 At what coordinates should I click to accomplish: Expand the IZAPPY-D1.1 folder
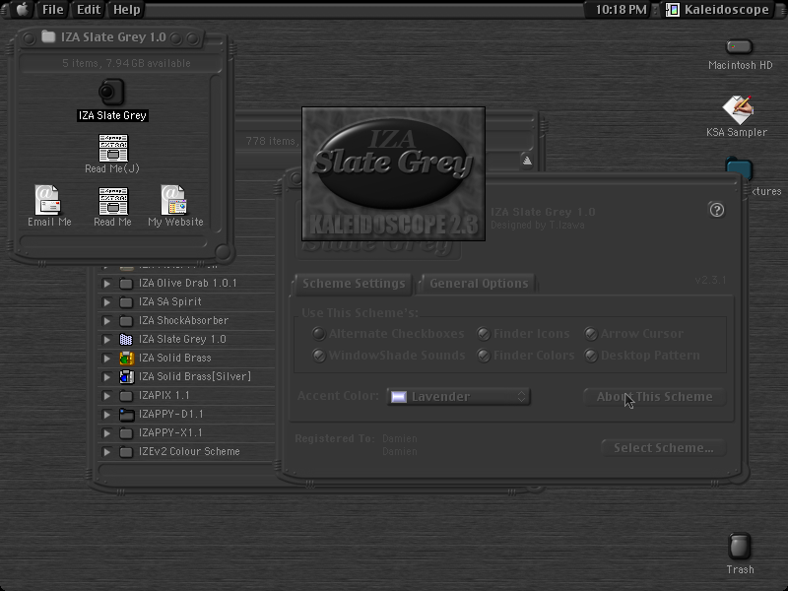[x=106, y=414]
